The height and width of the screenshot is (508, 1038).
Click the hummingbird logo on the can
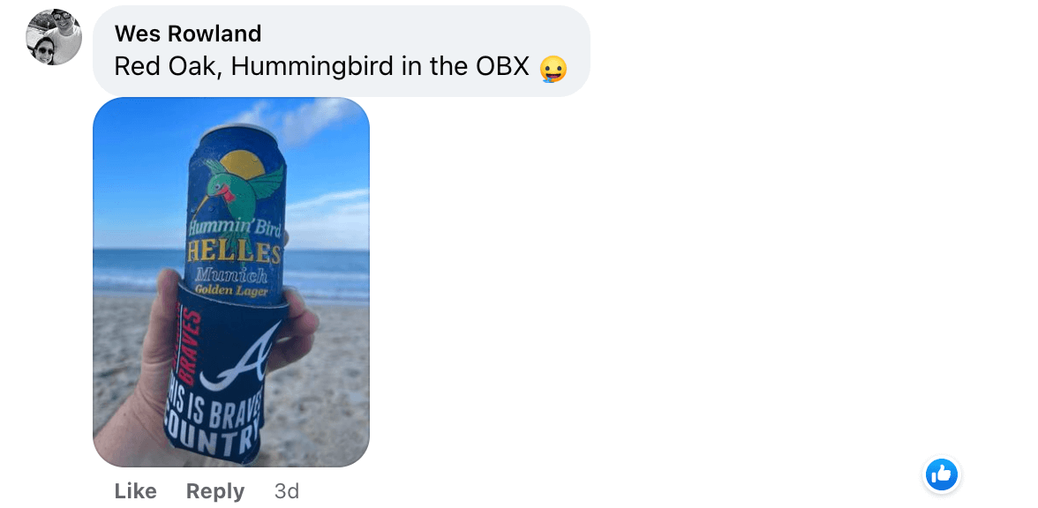237,183
